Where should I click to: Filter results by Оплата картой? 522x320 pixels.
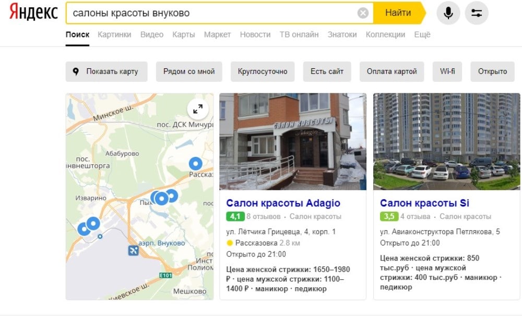click(391, 71)
